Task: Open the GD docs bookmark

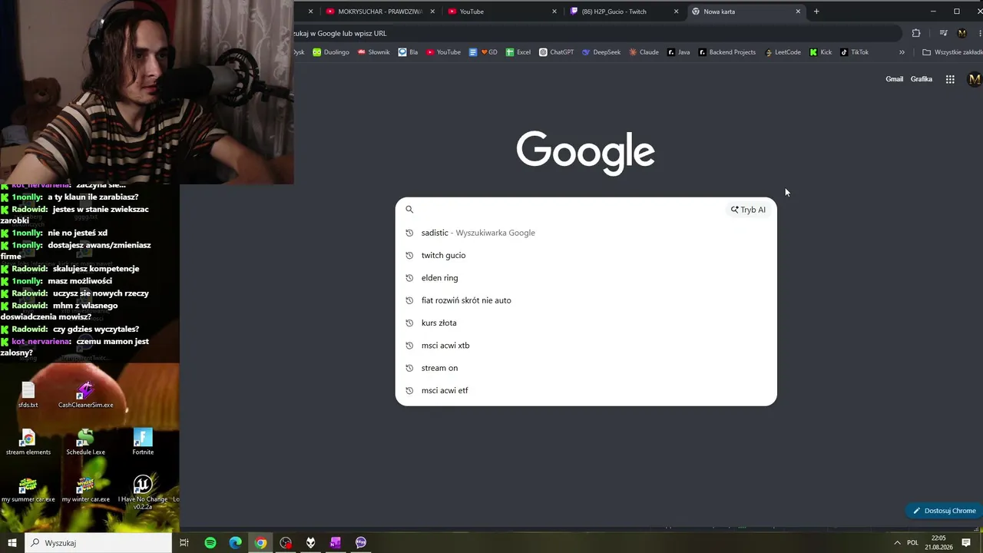Action: click(483, 52)
